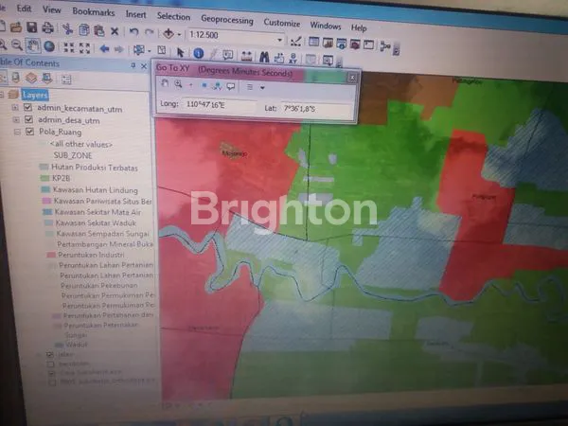Click the Peruntukan Industri color swatch

tap(51, 255)
